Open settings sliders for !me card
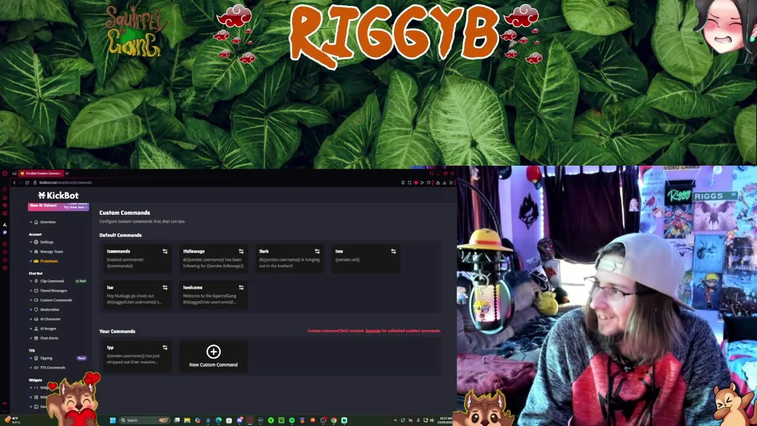 pyautogui.click(x=393, y=251)
